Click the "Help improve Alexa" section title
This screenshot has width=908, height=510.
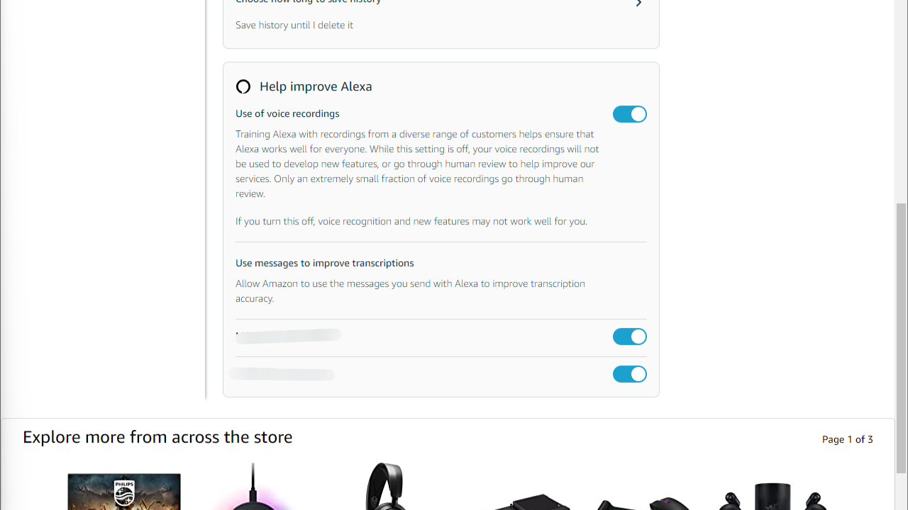coord(316,86)
